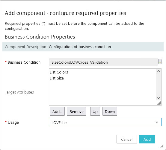Expand the Usage dropdown arrow

coord(157,122)
